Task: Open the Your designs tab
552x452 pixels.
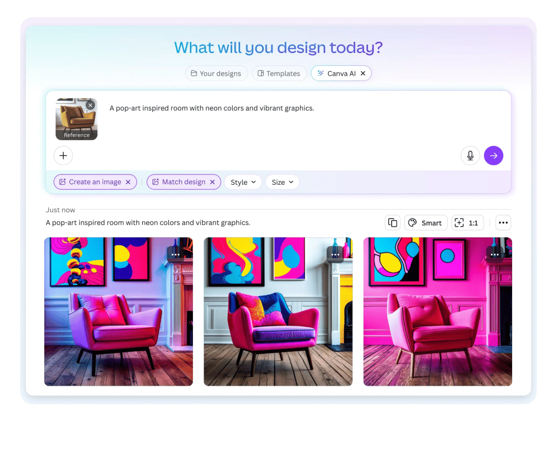Action: point(216,74)
